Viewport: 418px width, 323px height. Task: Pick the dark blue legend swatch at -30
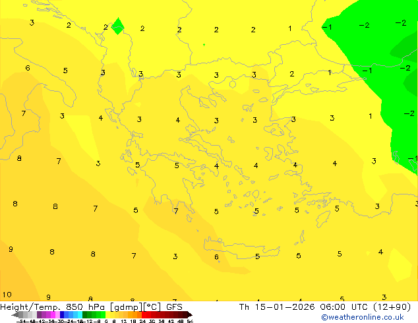(62, 314)
